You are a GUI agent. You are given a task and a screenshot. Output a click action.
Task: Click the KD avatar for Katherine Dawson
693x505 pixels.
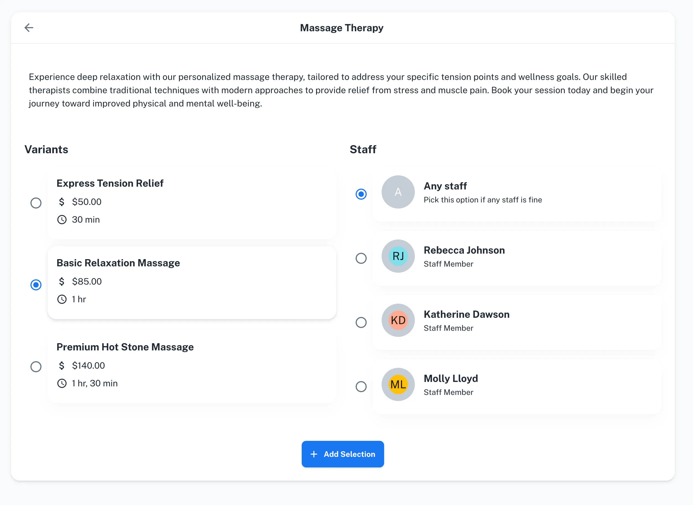[x=398, y=320]
